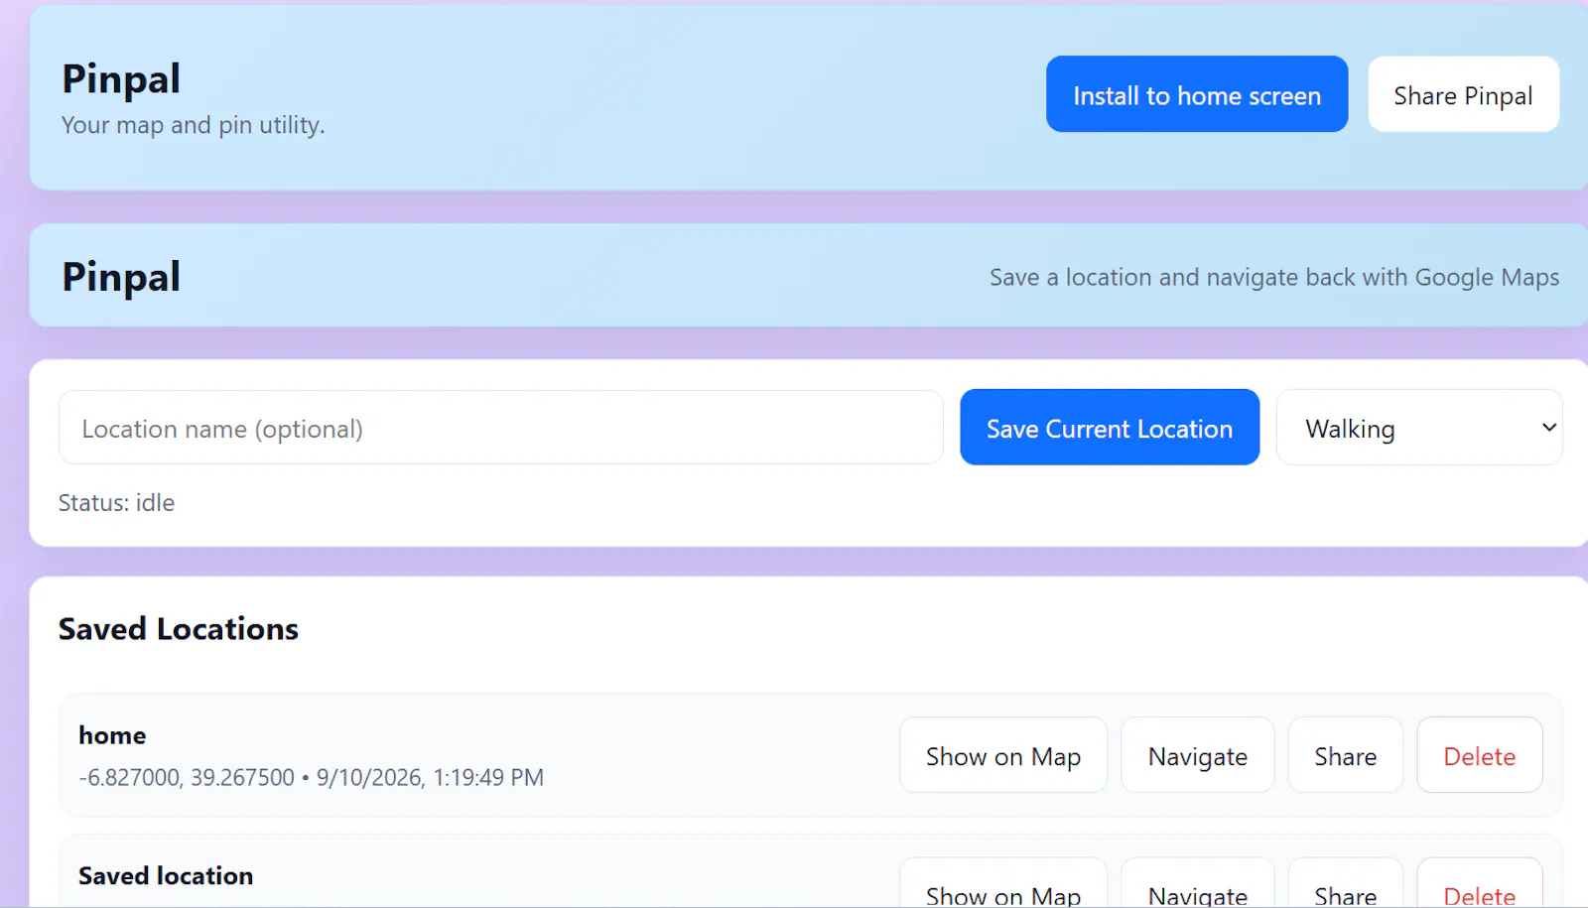The width and height of the screenshot is (1588, 908).
Task: Focus the Location name input field
Action: tap(500, 428)
